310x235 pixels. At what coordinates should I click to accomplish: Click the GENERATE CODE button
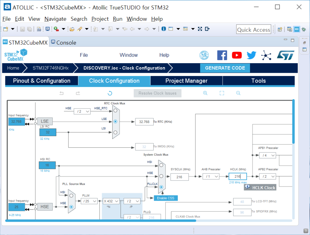pyautogui.click(x=225, y=68)
